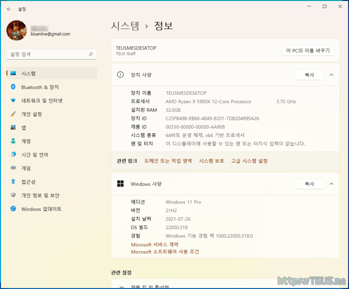Click the back arrow icon

tap(9, 9)
